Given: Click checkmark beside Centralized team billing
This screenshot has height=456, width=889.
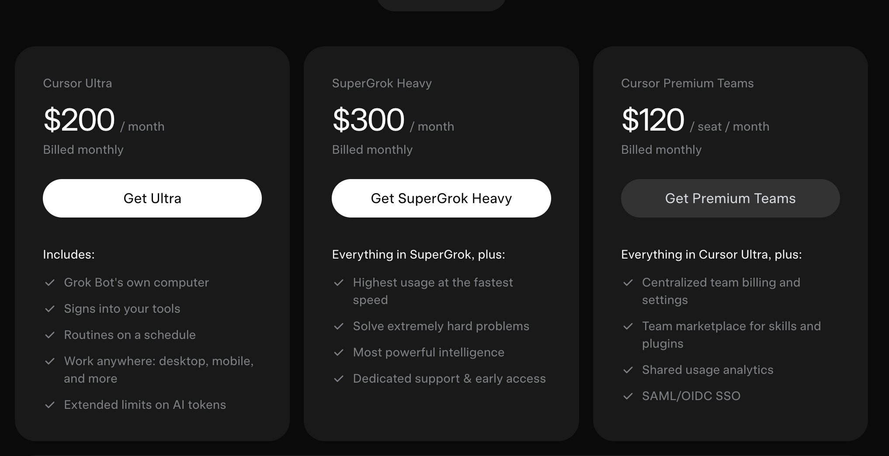Looking at the screenshot, I should point(628,283).
